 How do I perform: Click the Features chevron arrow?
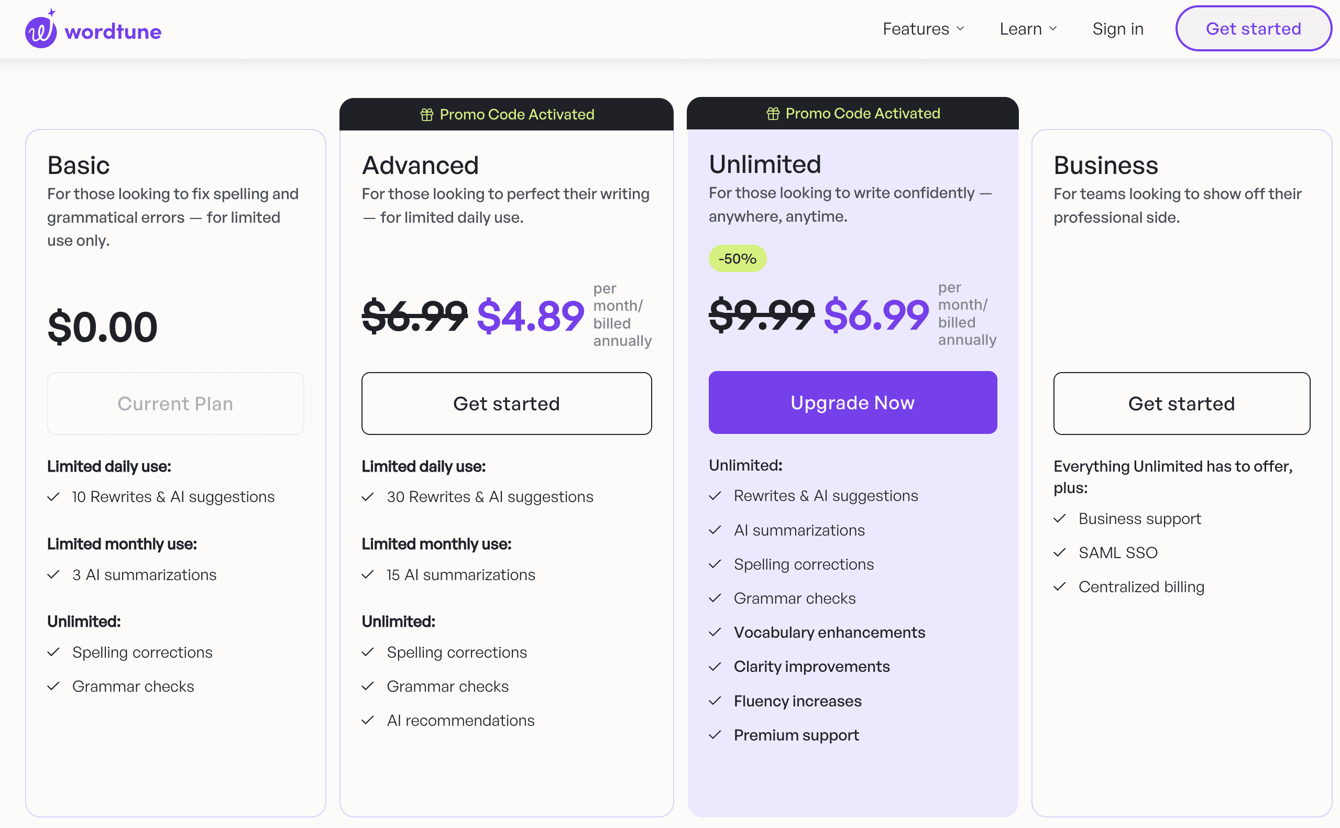[960, 29]
